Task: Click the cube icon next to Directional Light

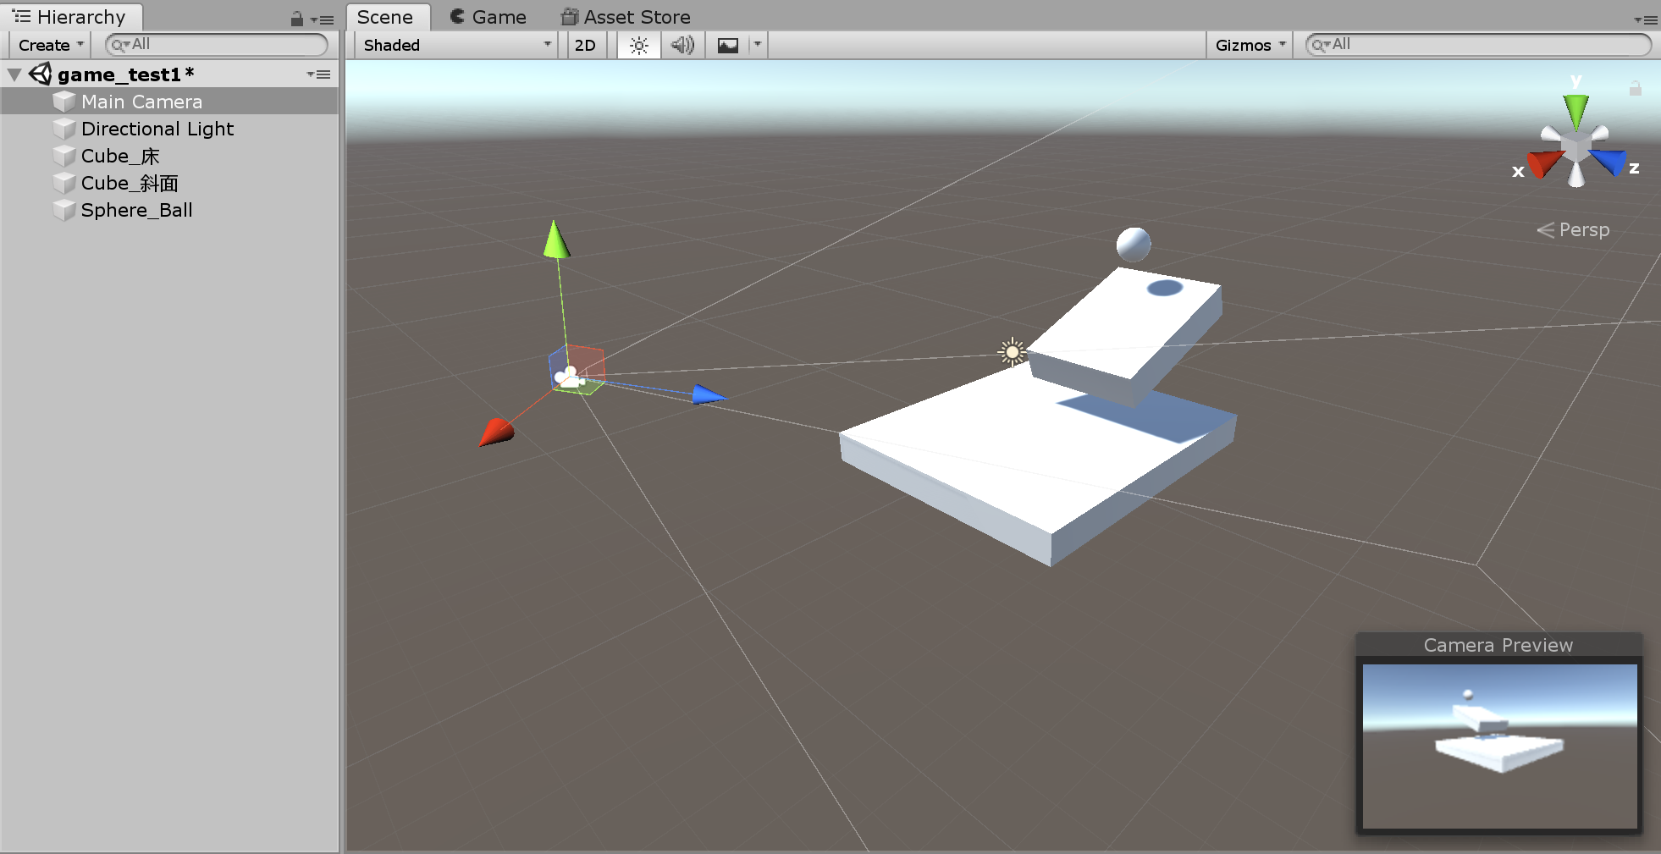Action: tap(64, 129)
